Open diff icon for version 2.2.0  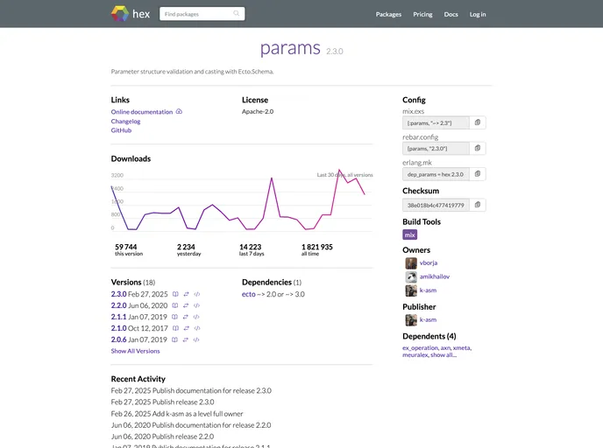pyautogui.click(x=186, y=305)
